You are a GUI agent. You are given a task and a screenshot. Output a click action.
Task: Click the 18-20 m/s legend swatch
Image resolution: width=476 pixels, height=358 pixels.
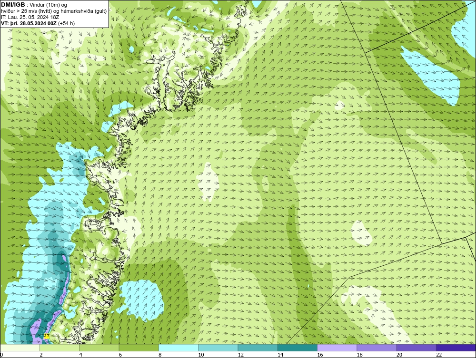[377, 348]
